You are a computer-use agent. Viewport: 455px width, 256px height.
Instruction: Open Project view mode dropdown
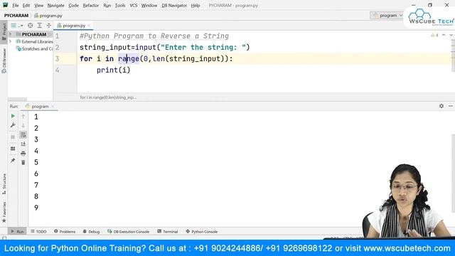pyautogui.click(x=17, y=26)
